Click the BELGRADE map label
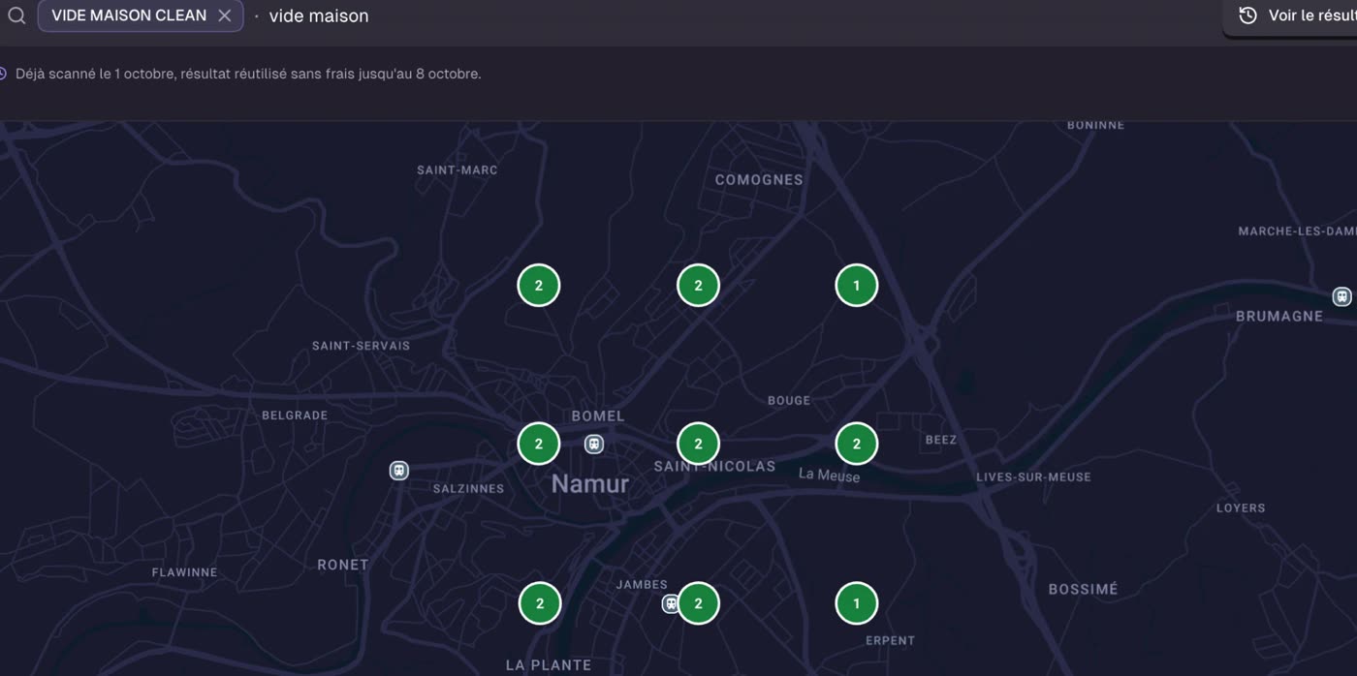Image resolution: width=1357 pixels, height=676 pixels. click(295, 415)
